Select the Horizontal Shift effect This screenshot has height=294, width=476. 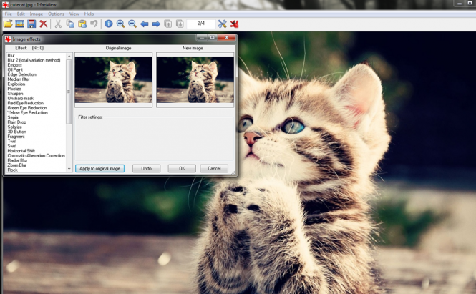[x=21, y=151]
